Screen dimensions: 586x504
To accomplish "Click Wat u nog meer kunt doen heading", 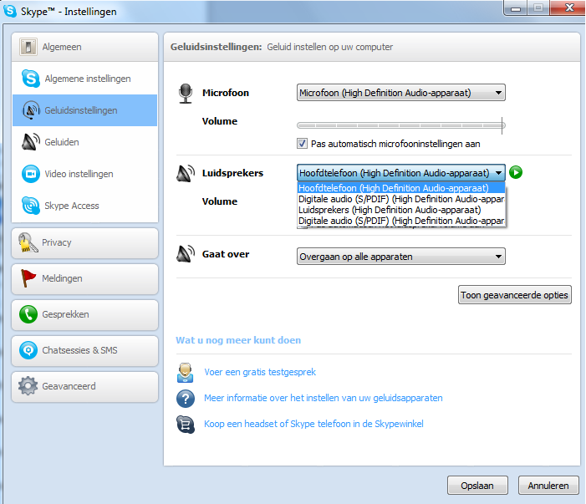I will coord(238,340).
